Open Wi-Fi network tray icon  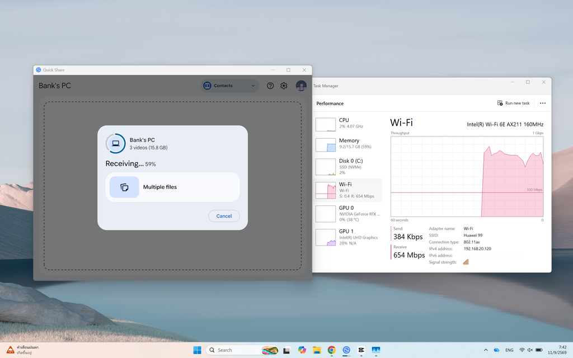[x=522, y=350]
